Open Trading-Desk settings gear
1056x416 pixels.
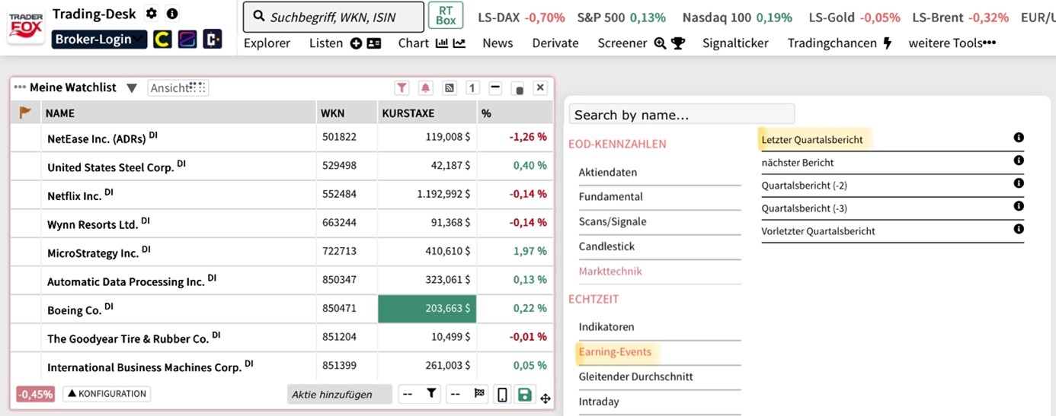151,14
